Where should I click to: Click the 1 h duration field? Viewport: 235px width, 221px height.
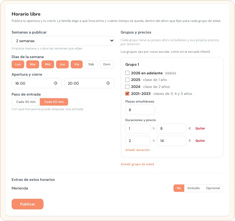click(138, 128)
